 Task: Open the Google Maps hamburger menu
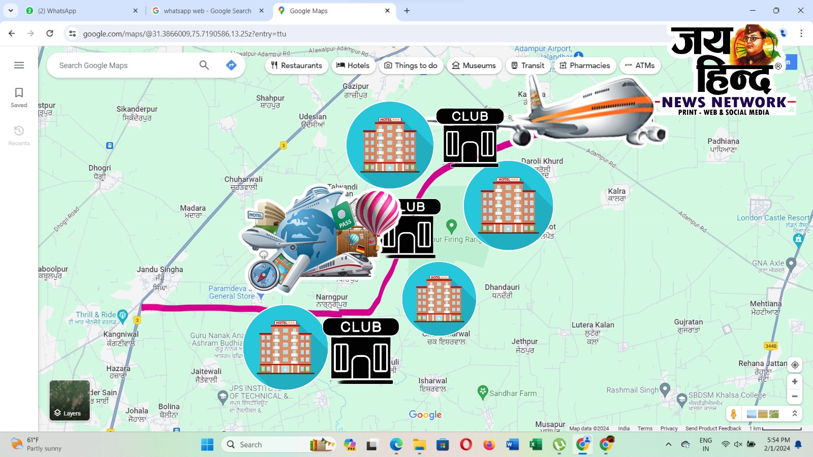click(x=19, y=65)
